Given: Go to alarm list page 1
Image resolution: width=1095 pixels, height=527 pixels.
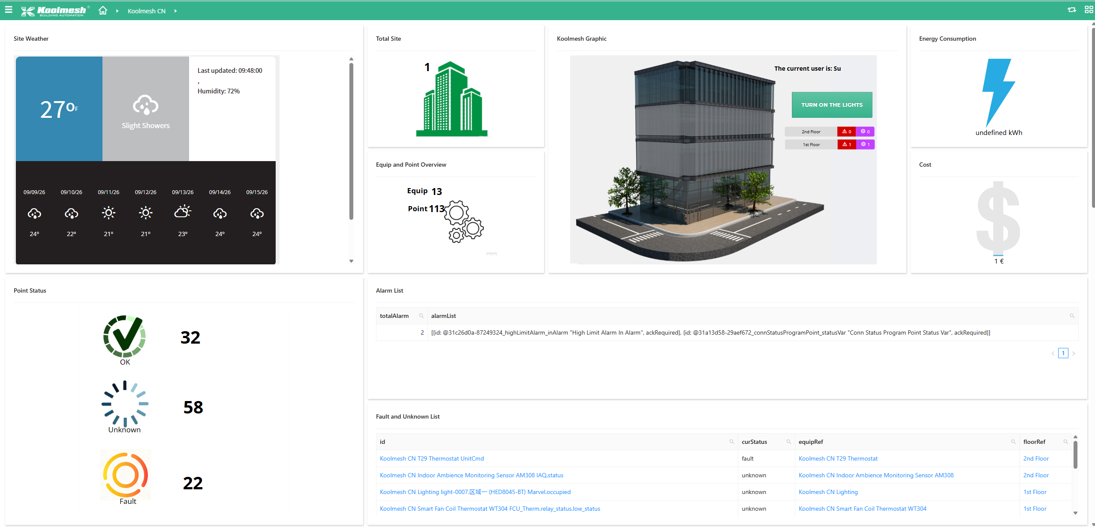Looking at the screenshot, I should (1063, 353).
